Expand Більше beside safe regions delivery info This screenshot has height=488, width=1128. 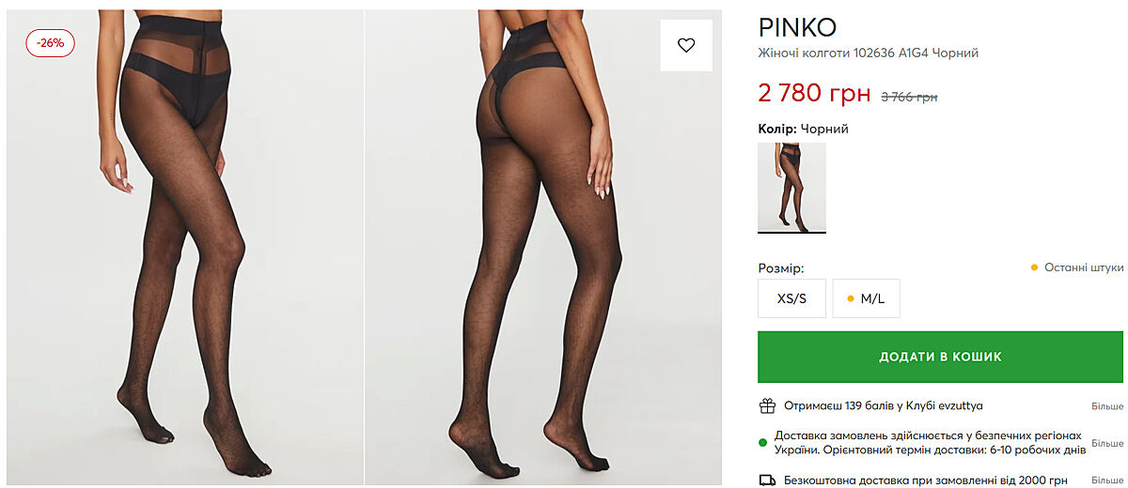tap(1106, 442)
